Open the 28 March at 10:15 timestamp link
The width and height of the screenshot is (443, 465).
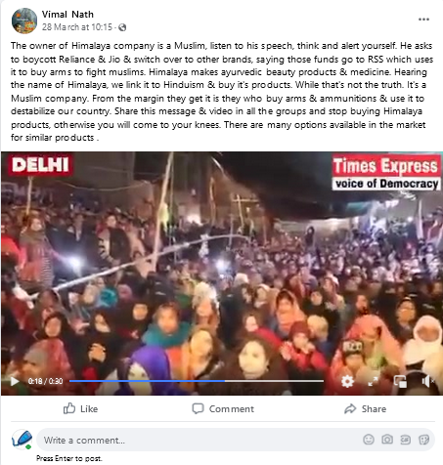click(x=77, y=27)
